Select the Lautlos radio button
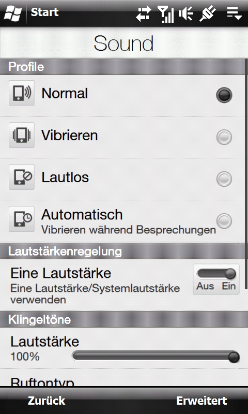This screenshot has height=414, width=248. click(224, 179)
